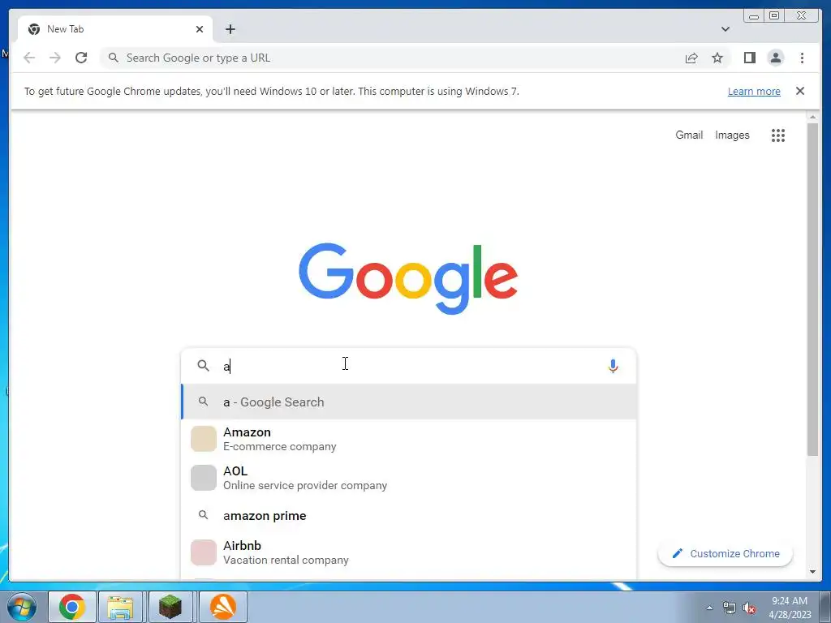Open the Windows Start button

click(22, 607)
